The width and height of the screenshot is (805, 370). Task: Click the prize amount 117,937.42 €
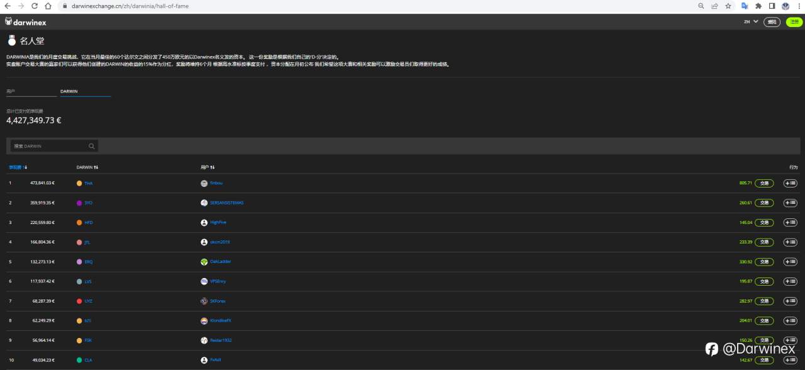point(42,281)
